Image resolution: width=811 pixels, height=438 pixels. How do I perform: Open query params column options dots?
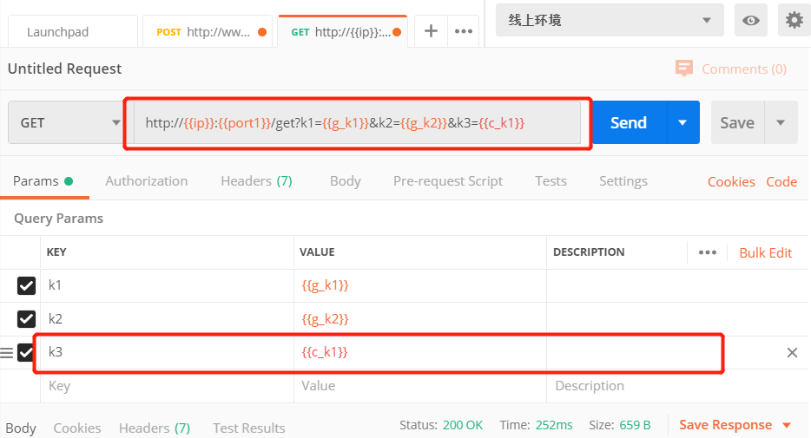(x=708, y=252)
